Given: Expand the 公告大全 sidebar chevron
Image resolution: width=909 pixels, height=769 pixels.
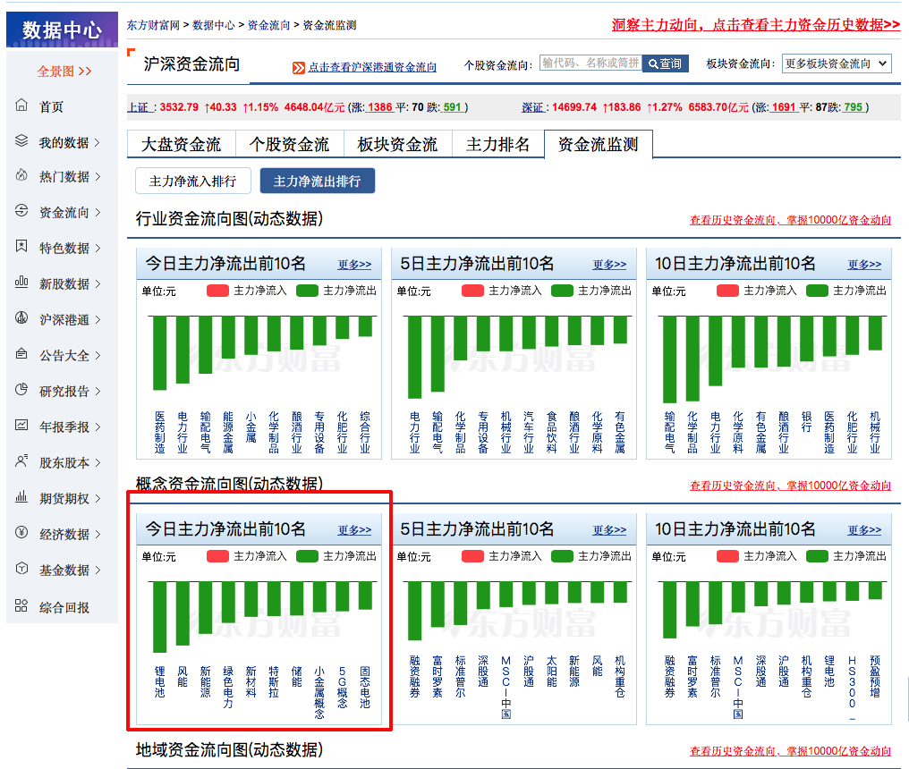Looking at the screenshot, I should 97,356.
